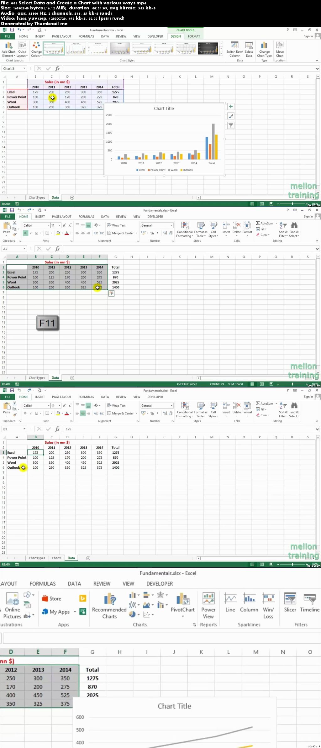Click the Chart Styles brush button beside chart
The image size is (321, 748).
click(x=231, y=116)
